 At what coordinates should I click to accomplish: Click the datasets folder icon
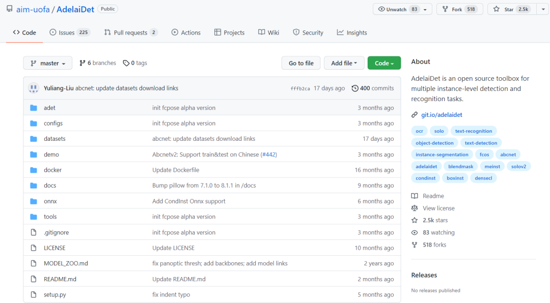(34, 139)
